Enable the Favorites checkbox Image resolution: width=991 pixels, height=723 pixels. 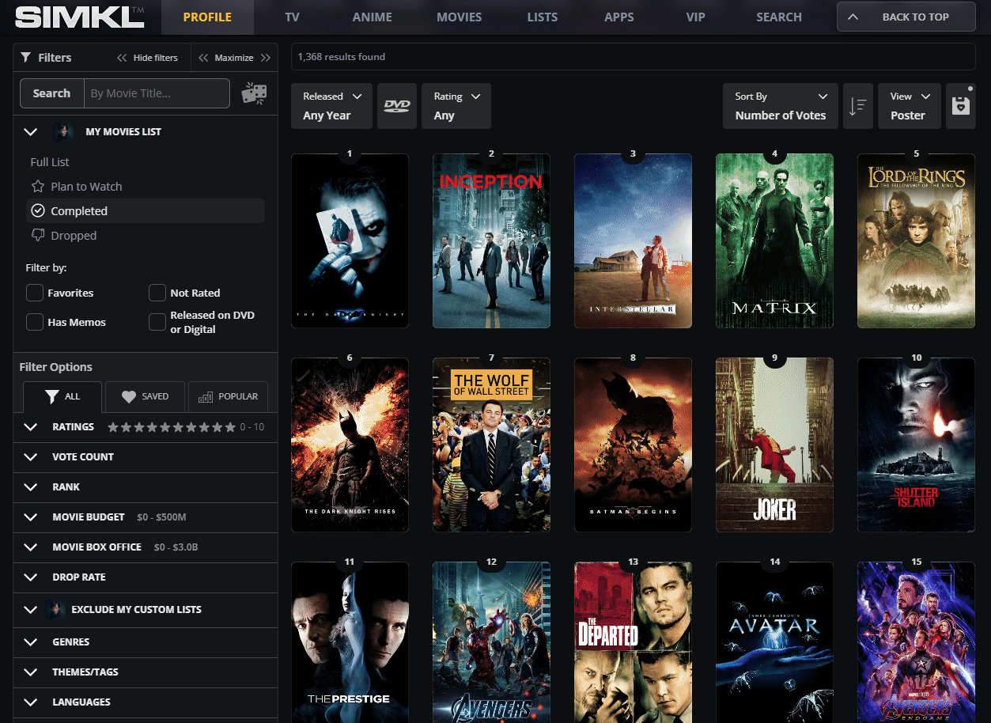(x=35, y=293)
